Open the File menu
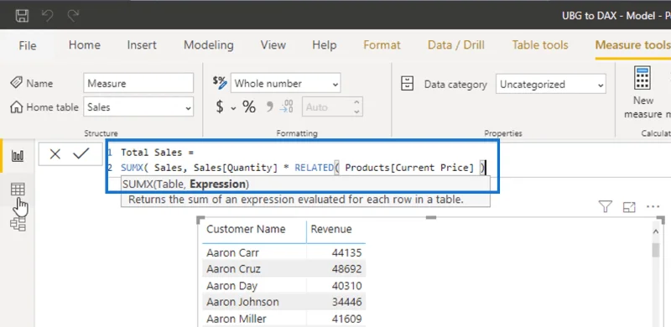The width and height of the screenshot is (671, 327). pos(28,45)
